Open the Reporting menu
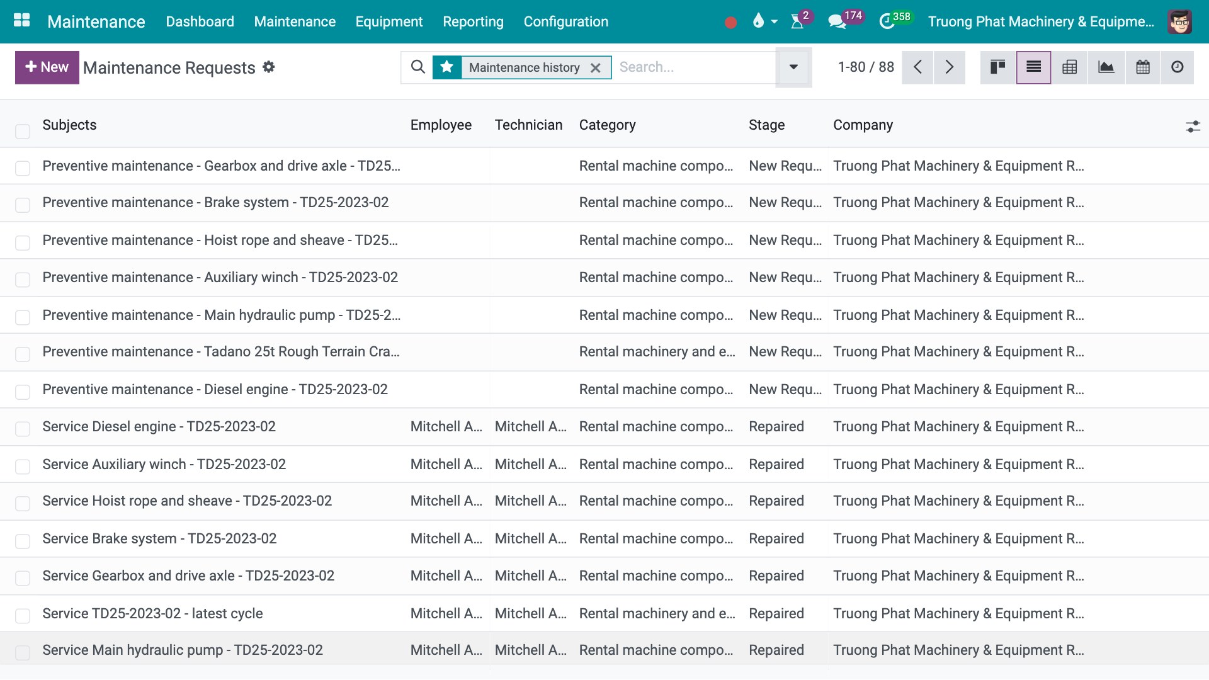The width and height of the screenshot is (1209, 680). [473, 21]
